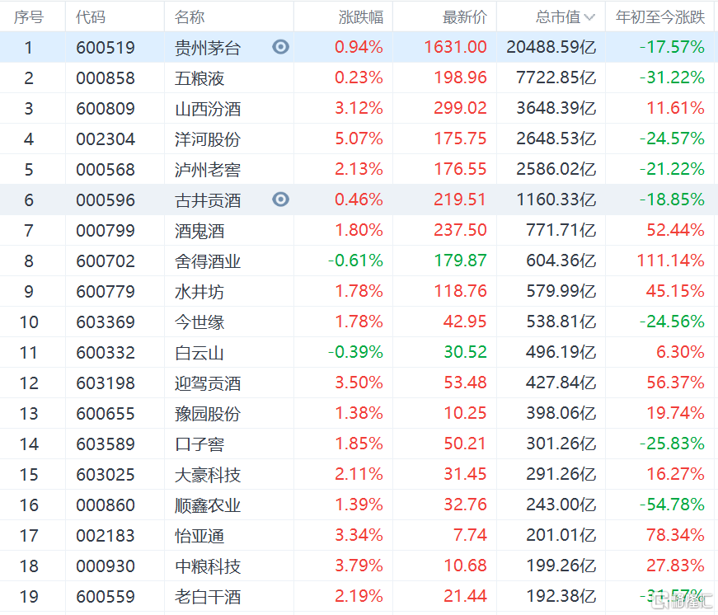Click 年初至今涨跌 column header
The width and height of the screenshot is (718, 615).
[659, 17]
